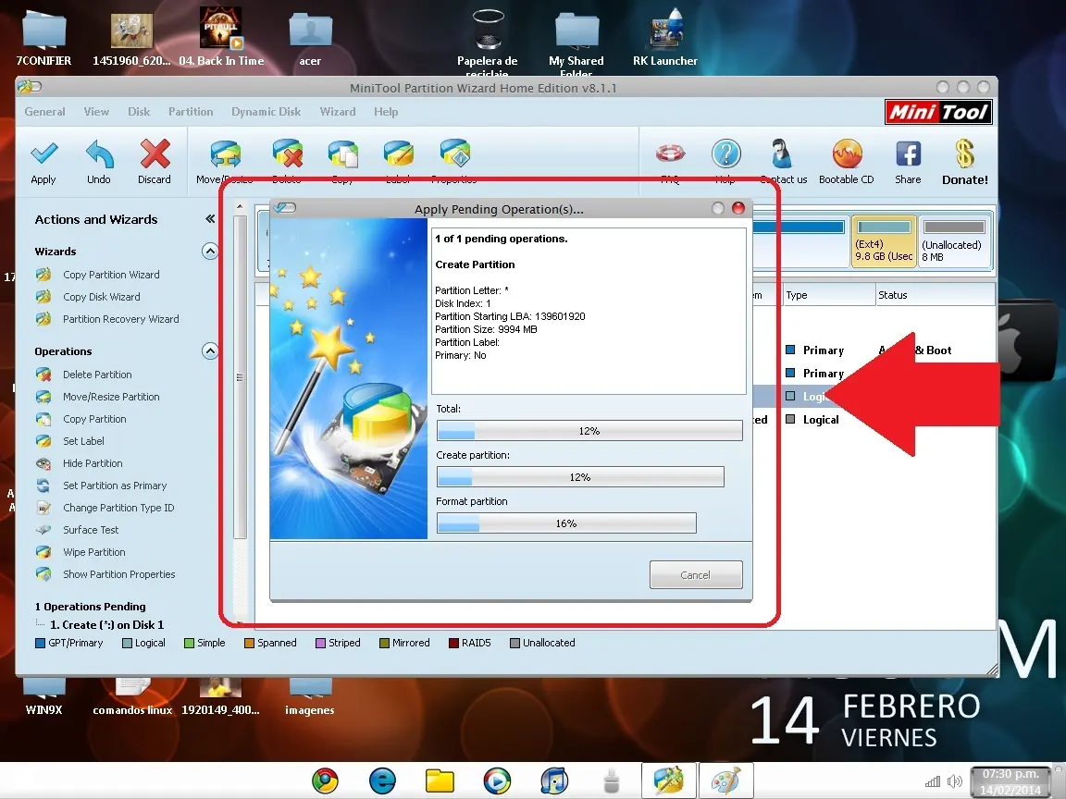Choose Set Label operation
This screenshot has width=1066, height=799.
(x=83, y=441)
